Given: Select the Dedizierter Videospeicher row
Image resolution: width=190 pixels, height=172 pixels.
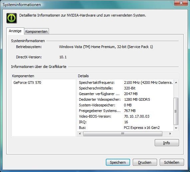Looking at the screenshot, I should (125, 99).
